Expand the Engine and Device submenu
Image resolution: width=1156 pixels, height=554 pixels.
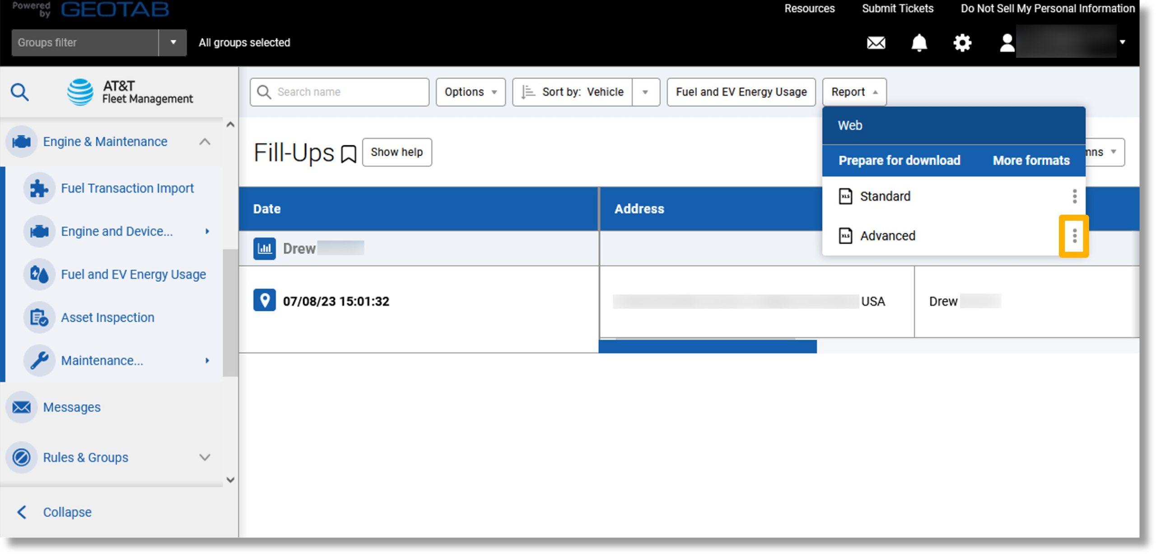pyautogui.click(x=207, y=231)
